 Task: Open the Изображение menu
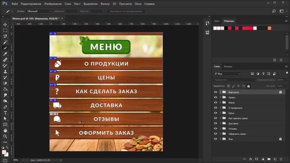click(x=53, y=4)
